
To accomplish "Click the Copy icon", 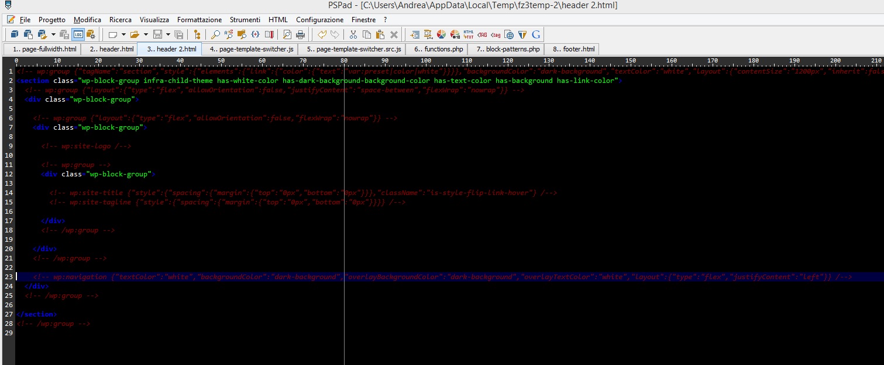I will coord(367,34).
